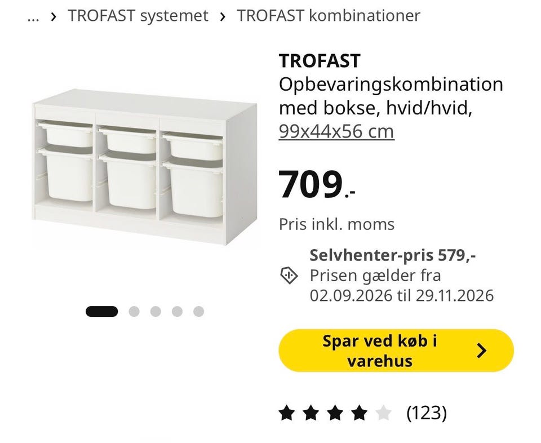This screenshot has width=541, height=443.
Task: Open the collapsed breadcrumb ellipsis
Action: point(33,16)
